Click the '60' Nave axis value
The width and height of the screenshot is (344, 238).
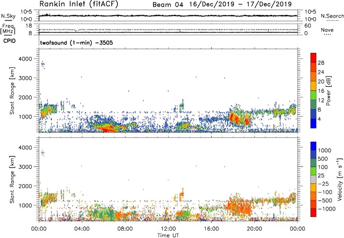tap(307, 26)
